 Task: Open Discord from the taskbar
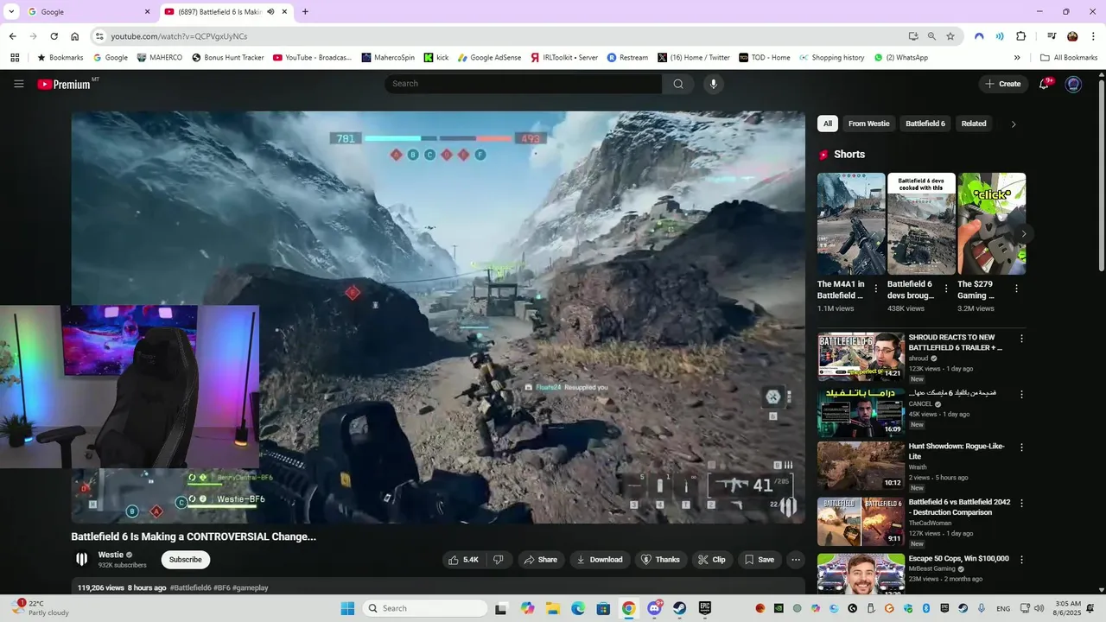pyautogui.click(x=654, y=608)
